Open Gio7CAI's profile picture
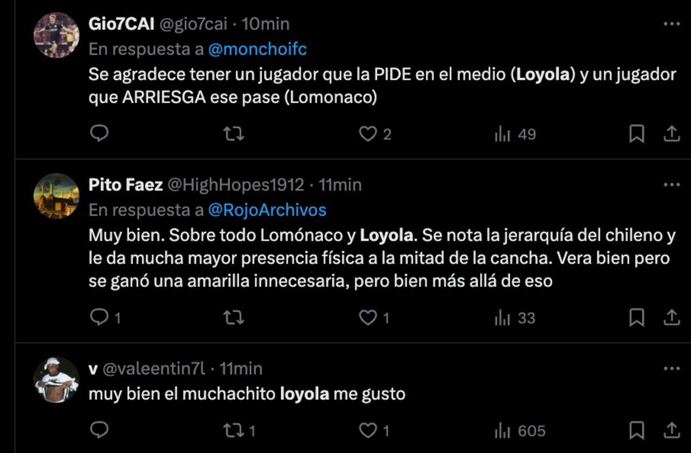Screen dimensions: 691x453 [56, 35]
